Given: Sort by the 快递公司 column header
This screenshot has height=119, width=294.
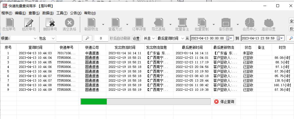Looking at the screenshot, I should coord(92,47).
